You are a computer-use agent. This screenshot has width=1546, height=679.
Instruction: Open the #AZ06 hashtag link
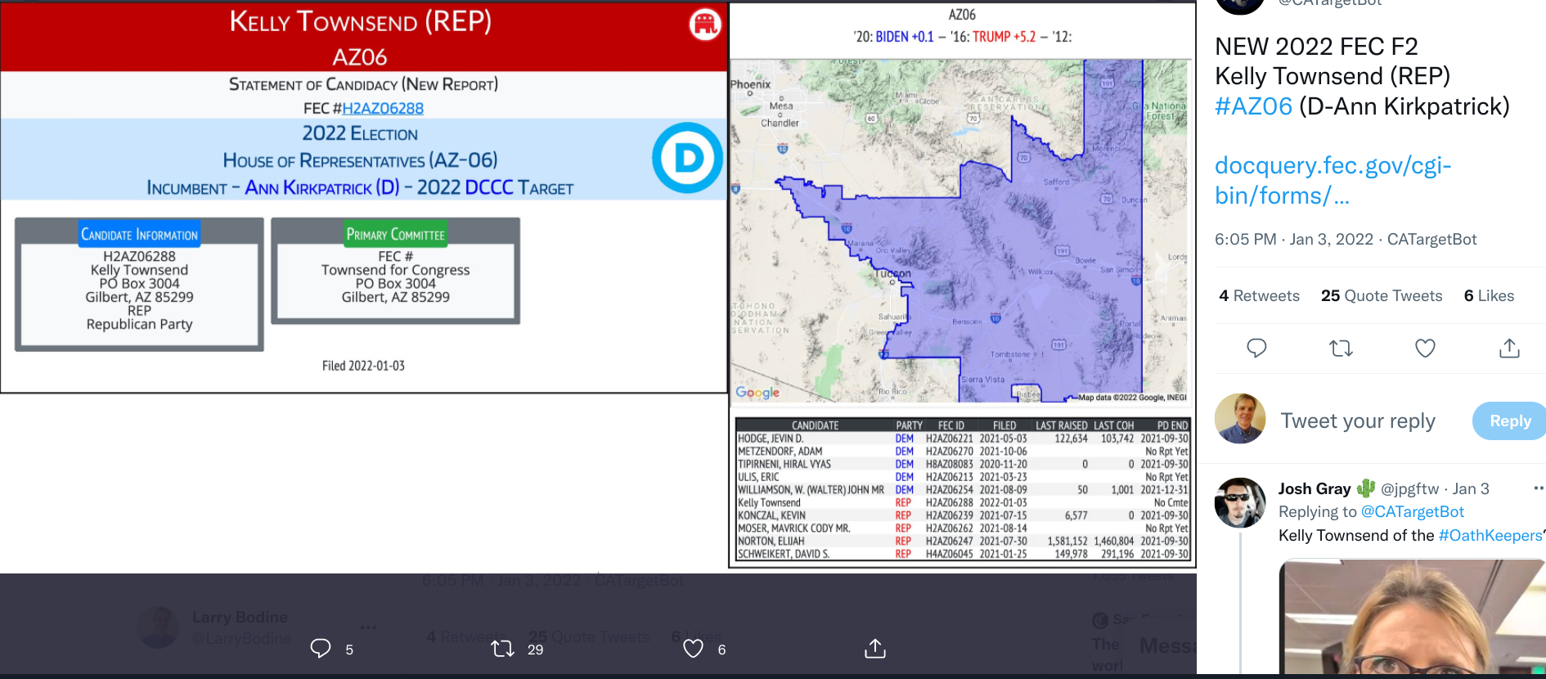(x=1253, y=106)
